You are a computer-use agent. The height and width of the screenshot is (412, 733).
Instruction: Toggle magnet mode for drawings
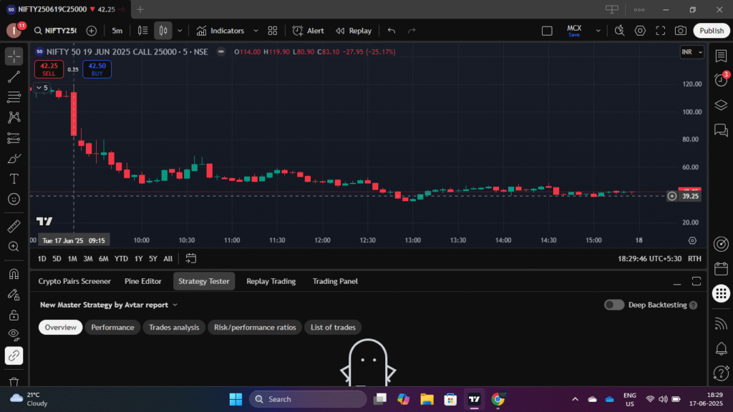14,274
